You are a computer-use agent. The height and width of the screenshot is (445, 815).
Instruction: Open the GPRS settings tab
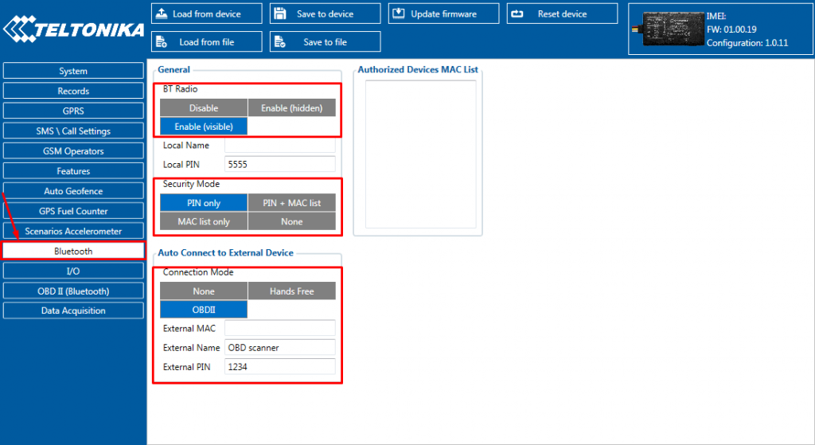pyautogui.click(x=73, y=111)
